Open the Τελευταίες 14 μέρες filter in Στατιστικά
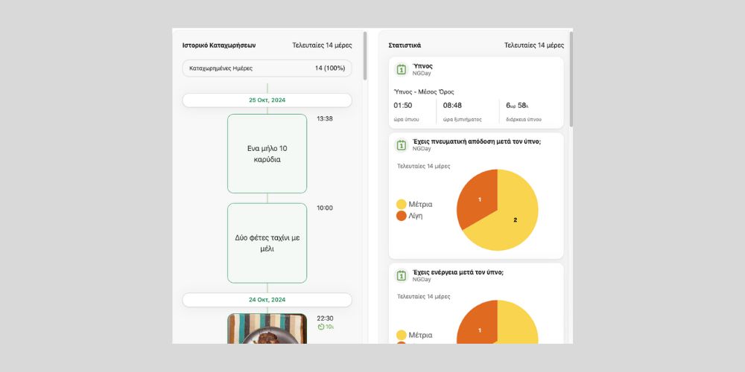 (533, 45)
